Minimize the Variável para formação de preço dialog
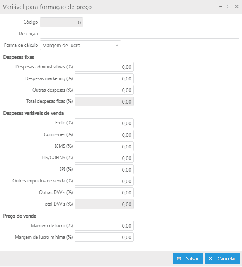This screenshot has height=267, width=242. tap(221, 7)
